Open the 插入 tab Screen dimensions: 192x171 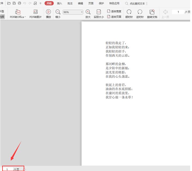click(60, 3)
